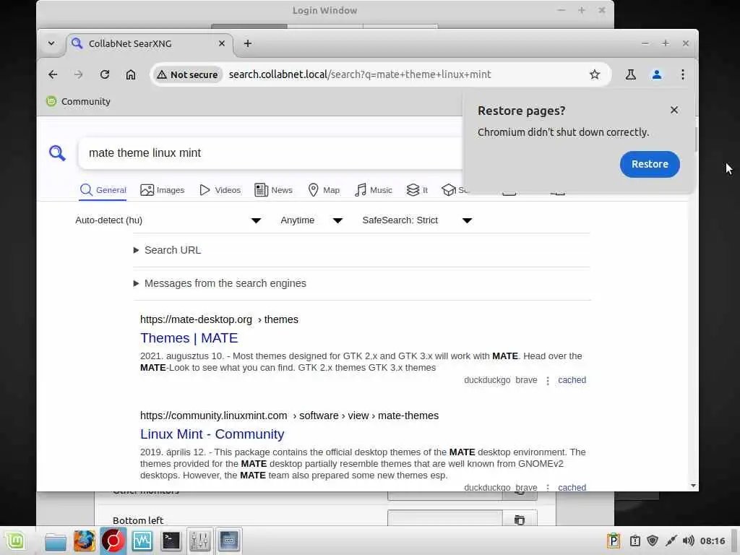740x555 pixels.
Task: Open the SafeSearch: Strict dropdown
Action: pos(417,220)
